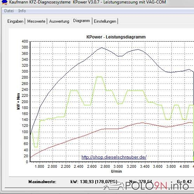Click the KPower - Leistungsdiagramm chart title
194x194 pixels.
[x=116, y=37]
